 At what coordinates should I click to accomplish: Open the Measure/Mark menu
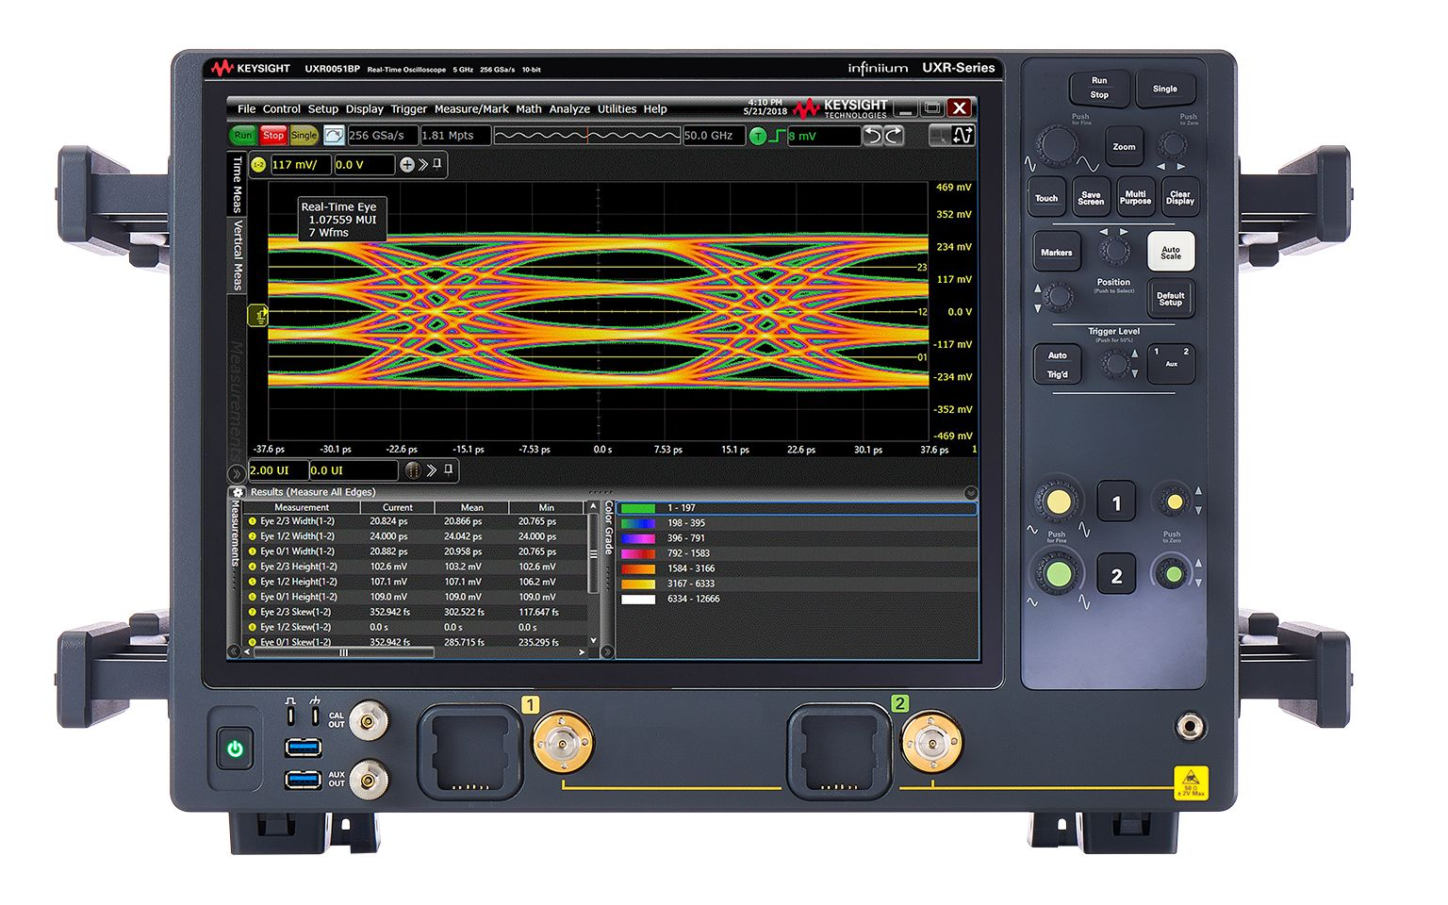coord(470,109)
